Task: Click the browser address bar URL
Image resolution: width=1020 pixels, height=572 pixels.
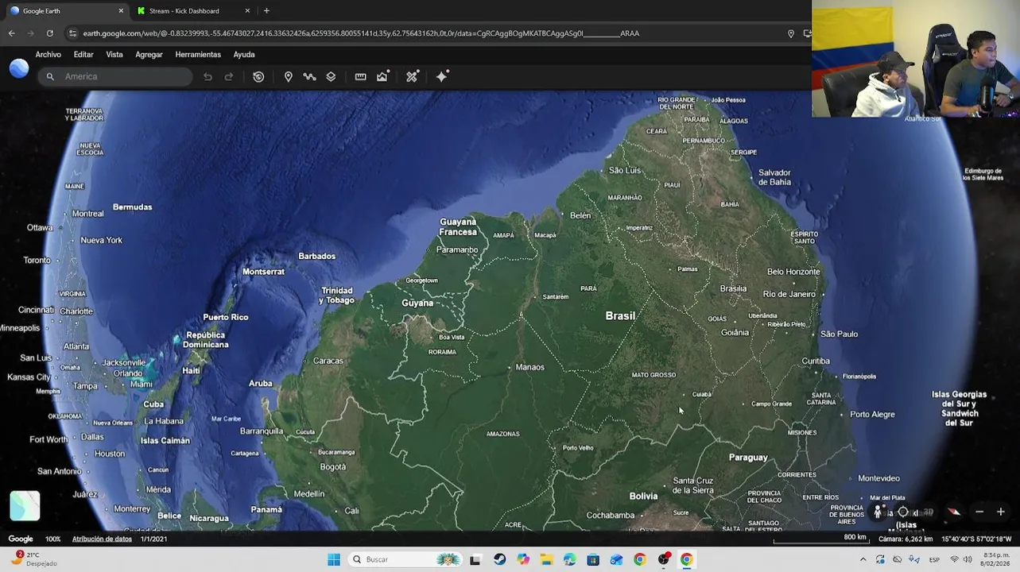Action: (x=361, y=33)
